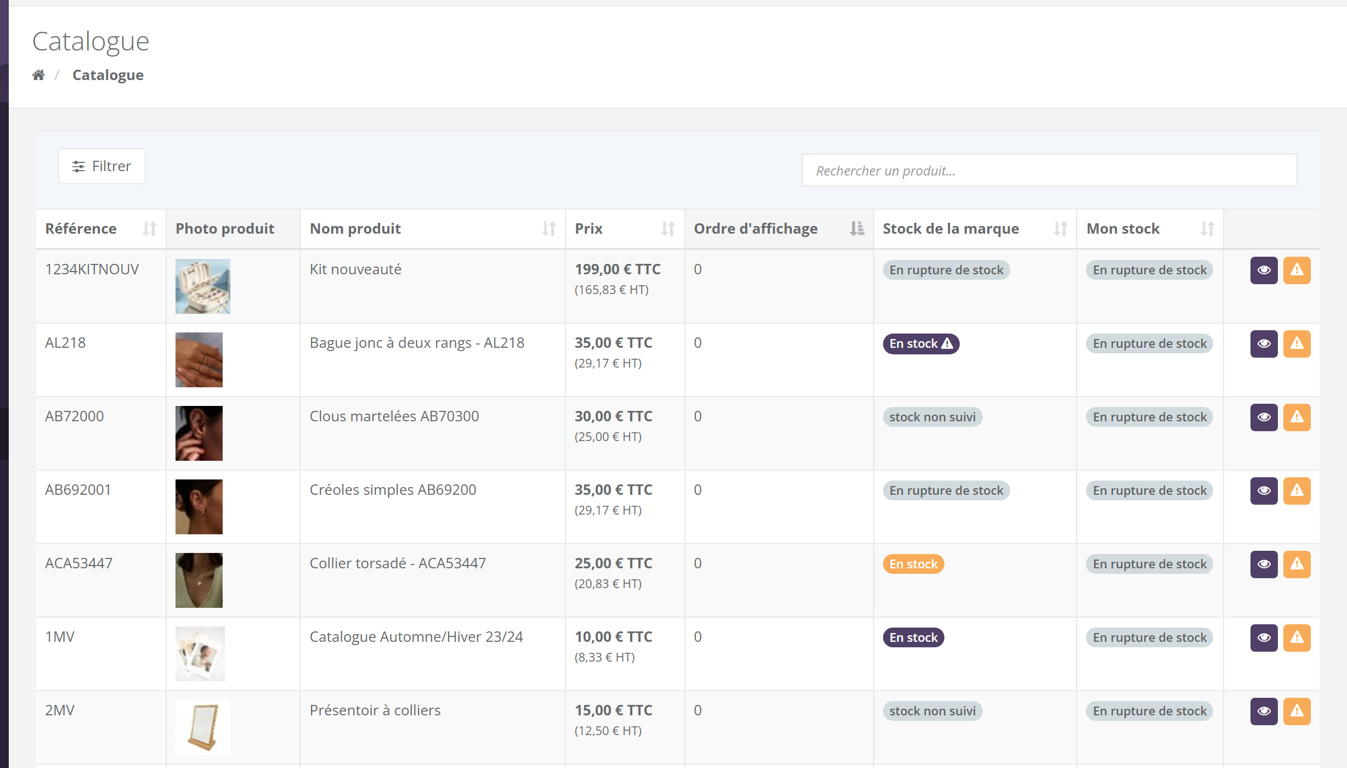This screenshot has width=1347, height=768.
Task: Focus the Rechercher un produit search field
Action: [1049, 171]
